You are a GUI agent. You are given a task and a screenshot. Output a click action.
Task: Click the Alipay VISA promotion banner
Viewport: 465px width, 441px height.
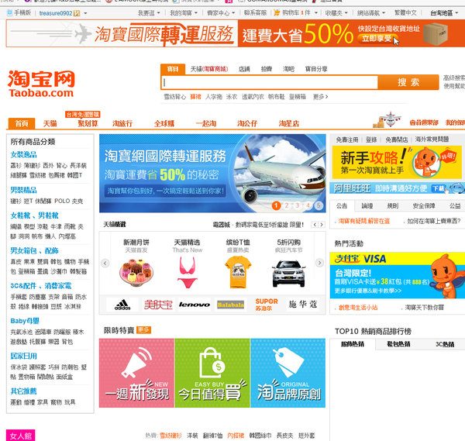point(397,275)
